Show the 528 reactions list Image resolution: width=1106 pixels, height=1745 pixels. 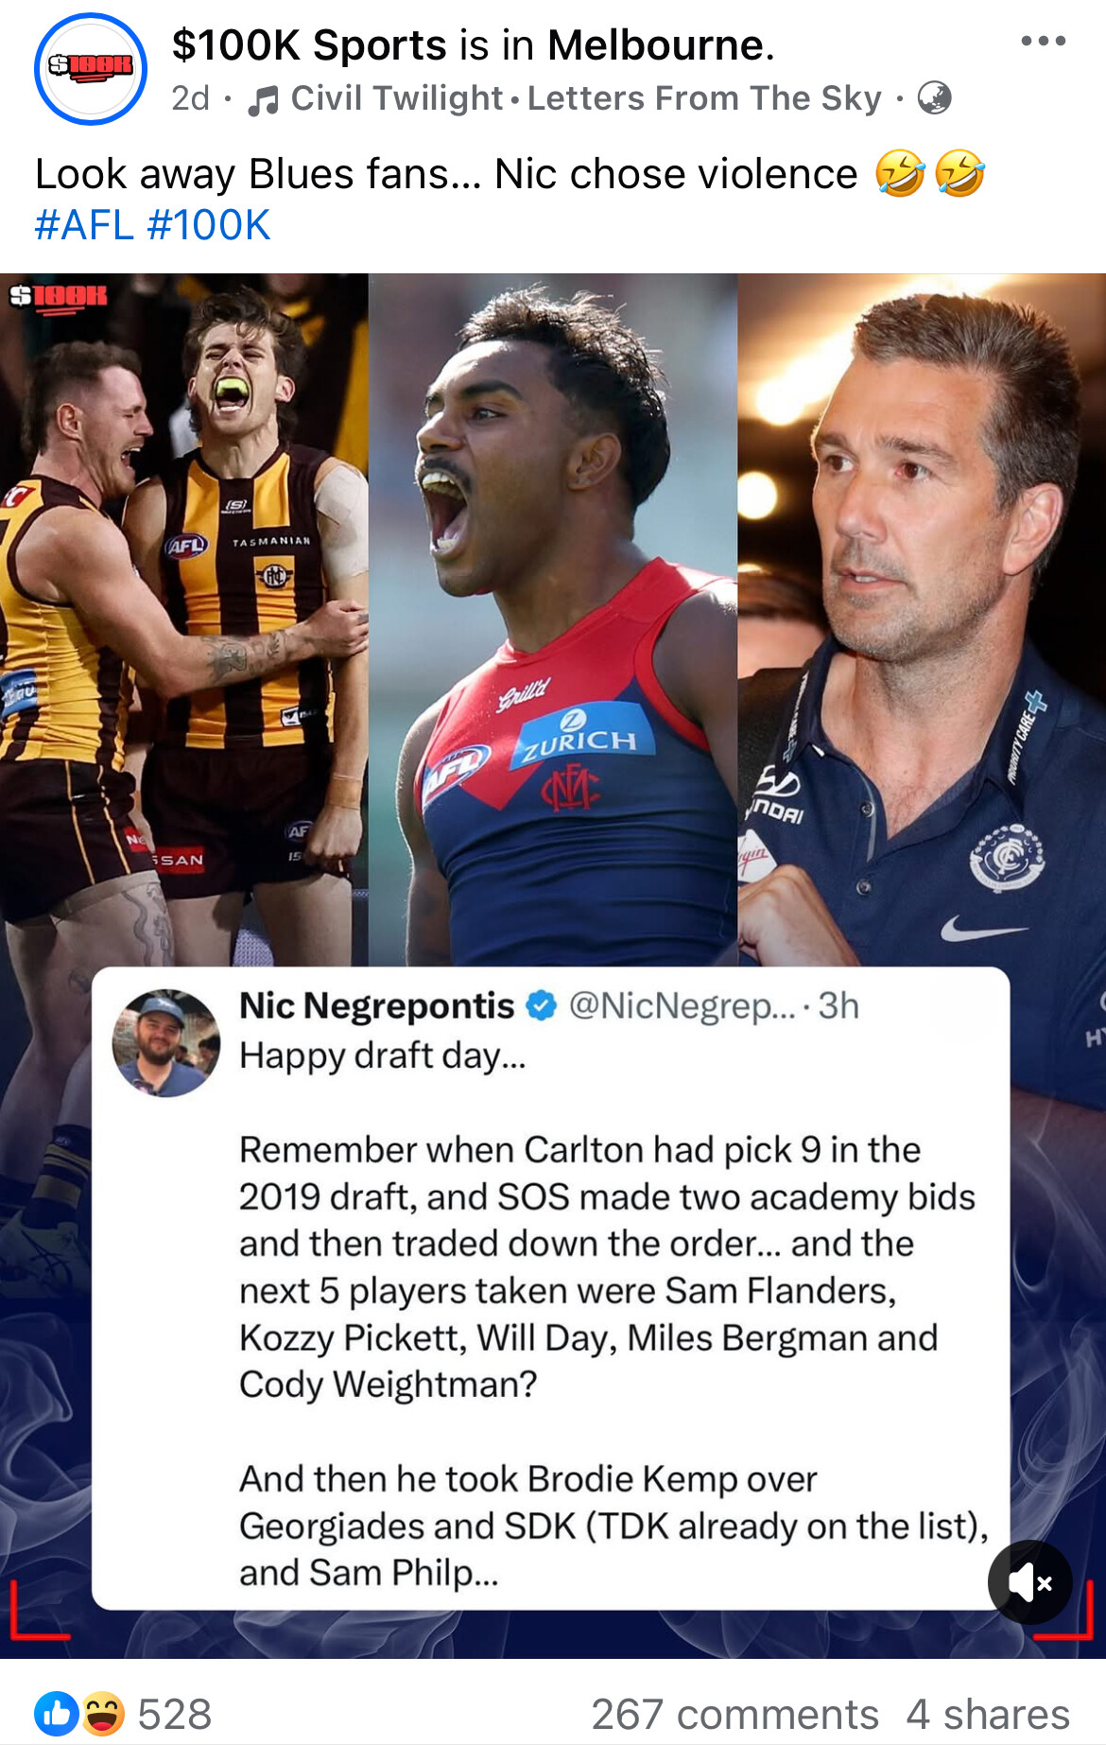pyautogui.click(x=175, y=1714)
